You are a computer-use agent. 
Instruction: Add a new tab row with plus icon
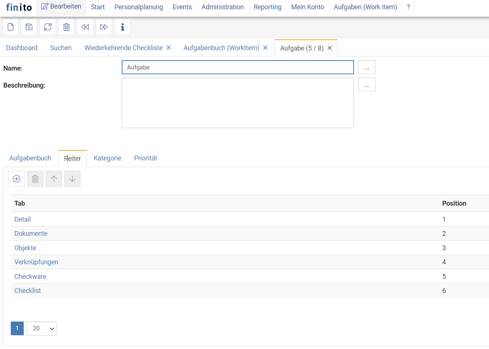pyautogui.click(x=16, y=179)
